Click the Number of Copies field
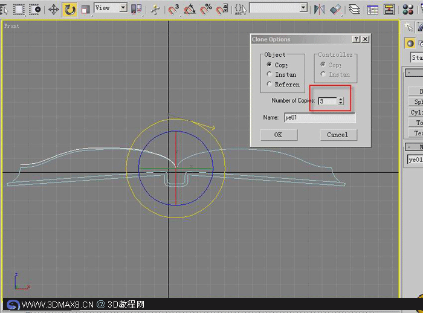The width and height of the screenshot is (423, 313). [328, 101]
